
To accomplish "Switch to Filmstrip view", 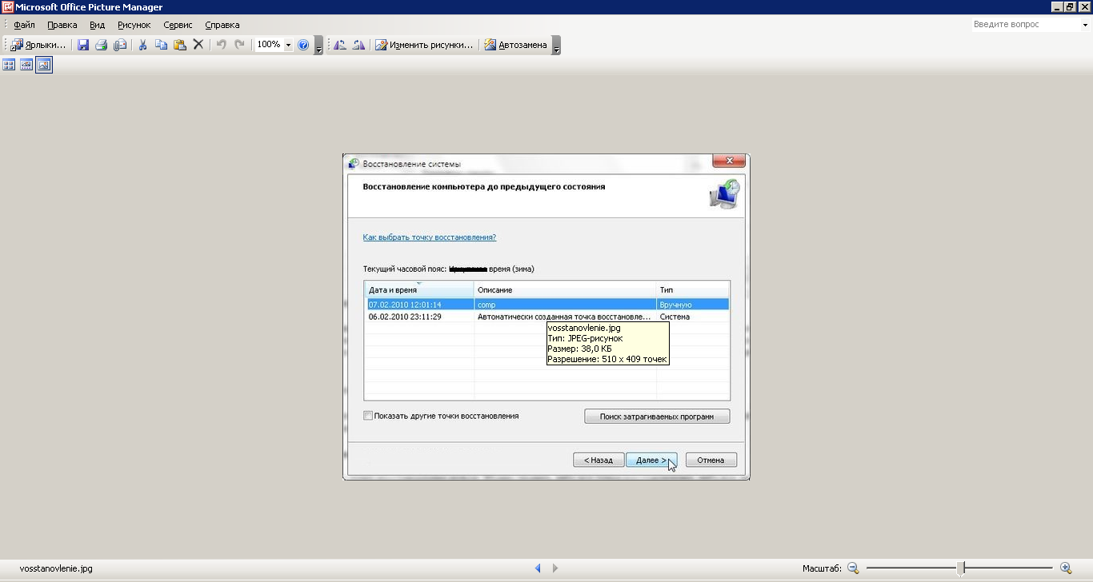I will point(26,65).
